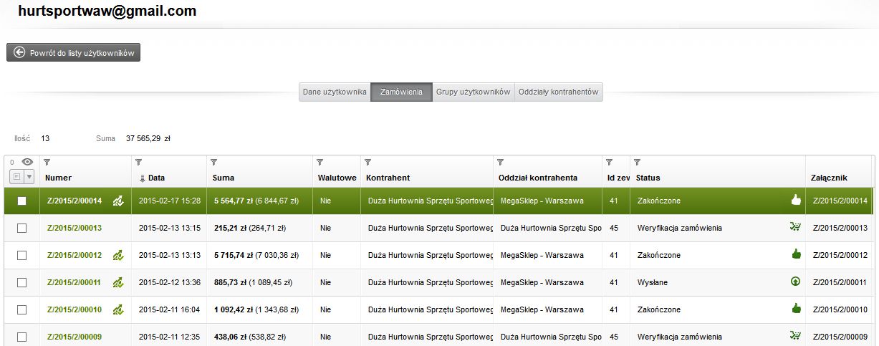Screen dimensions: 879x346
Task: Toggle the eye visibility icon in table header
Action: [x=28, y=163]
